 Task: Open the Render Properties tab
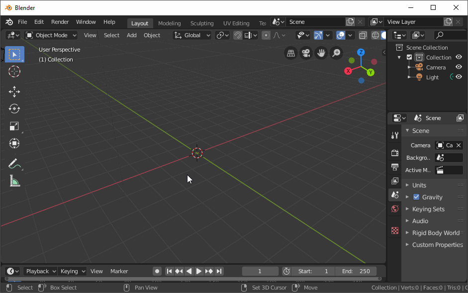(x=394, y=153)
